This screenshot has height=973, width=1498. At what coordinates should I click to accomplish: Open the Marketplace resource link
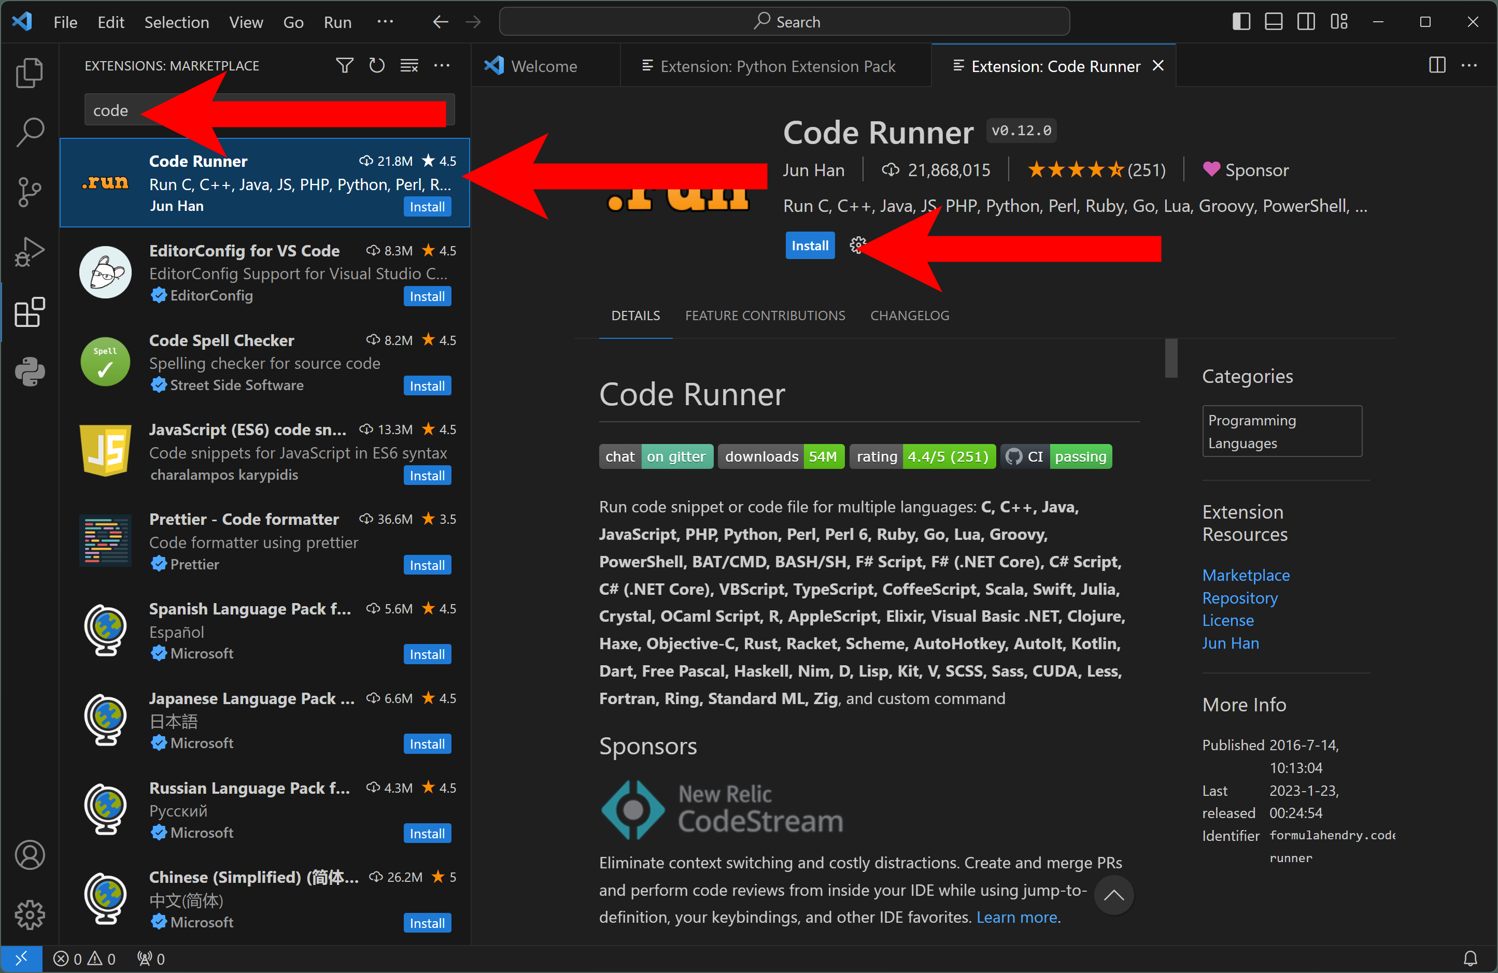[x=1246, y=576]
